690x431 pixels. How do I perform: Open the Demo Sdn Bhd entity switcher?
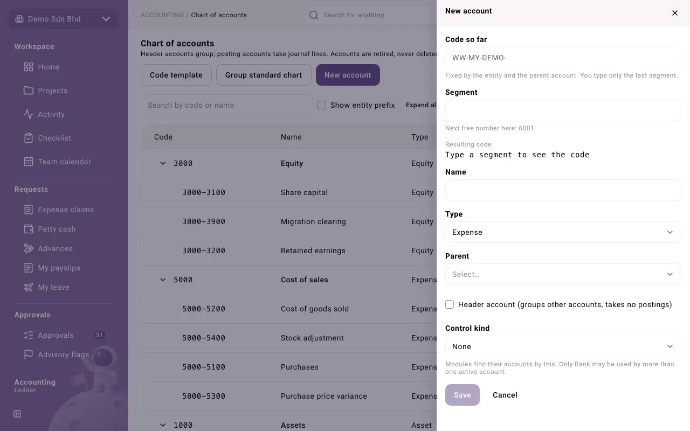pos(64,19)
